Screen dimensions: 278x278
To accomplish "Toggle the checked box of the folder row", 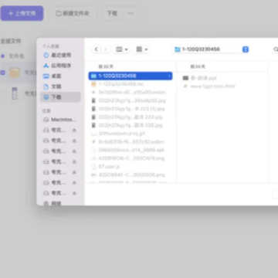I will (2, 73).
